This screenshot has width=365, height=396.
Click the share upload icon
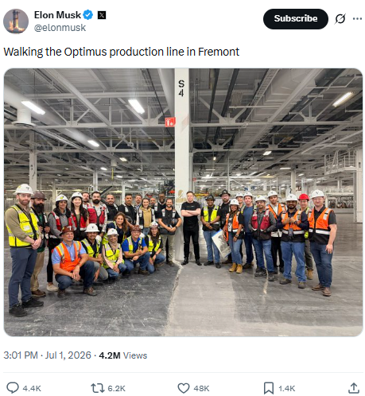[x=354, y=388]
